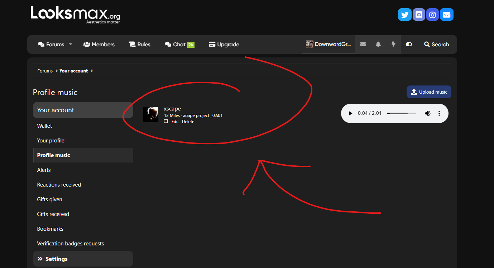Click the xscape track title
The height and width of the screenshot is (268, 494).
point(172,109)
